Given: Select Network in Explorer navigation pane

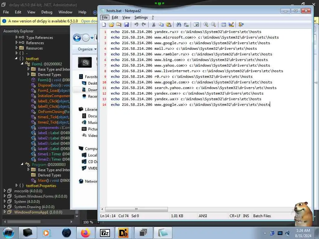Looking at the screenshot, I should tap(88, 181).
